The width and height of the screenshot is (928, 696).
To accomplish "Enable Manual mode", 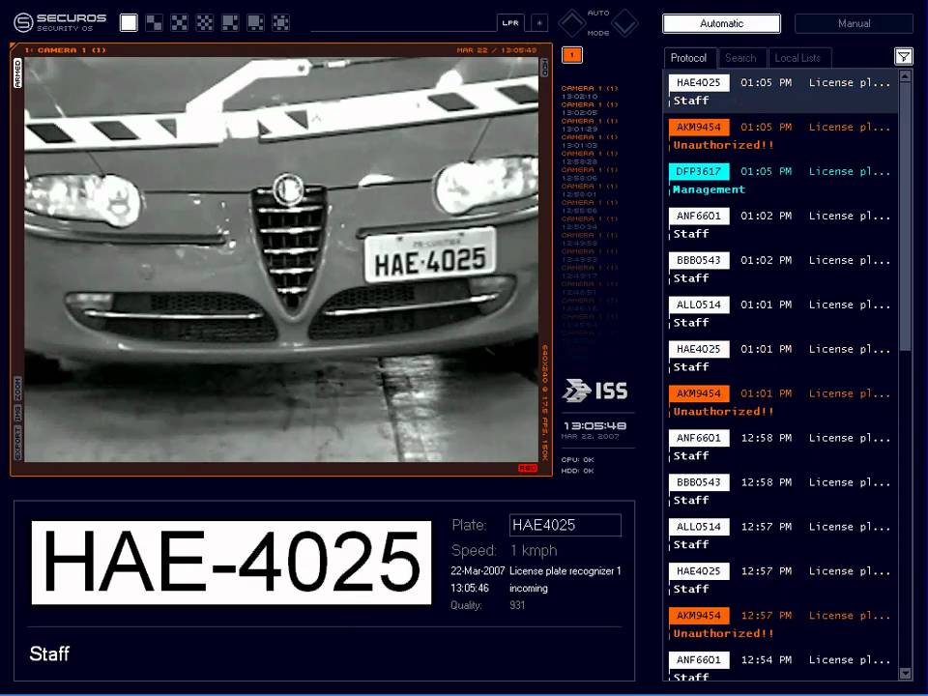I will point(853,23).
